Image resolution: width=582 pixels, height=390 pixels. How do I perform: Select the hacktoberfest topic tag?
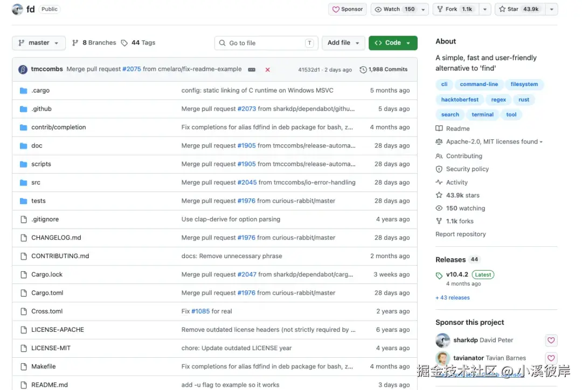click(460, 100)
